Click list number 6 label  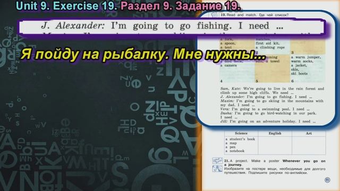click(293, 81)
